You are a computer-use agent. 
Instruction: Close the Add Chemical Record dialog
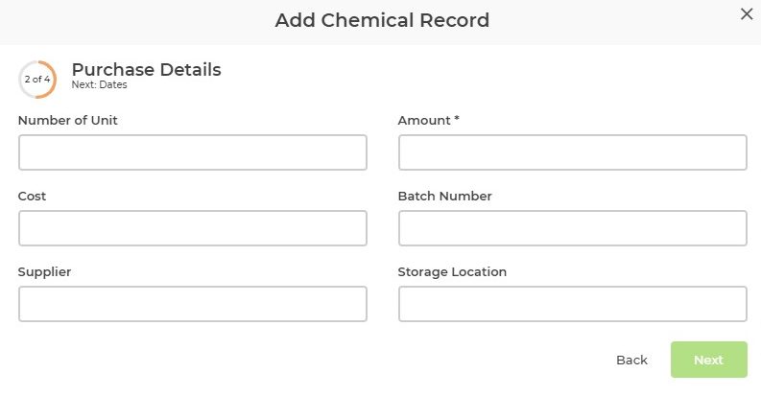pyautogui.click(x=747, y=14)
